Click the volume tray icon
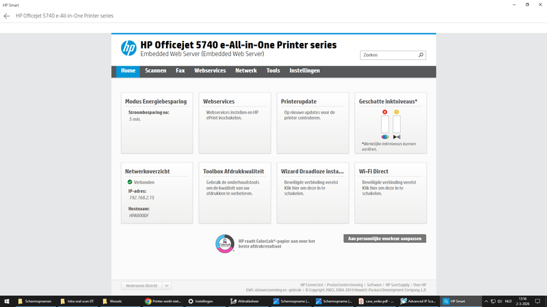This screenshot has height=307, width=547. click(x=500, y=302)
